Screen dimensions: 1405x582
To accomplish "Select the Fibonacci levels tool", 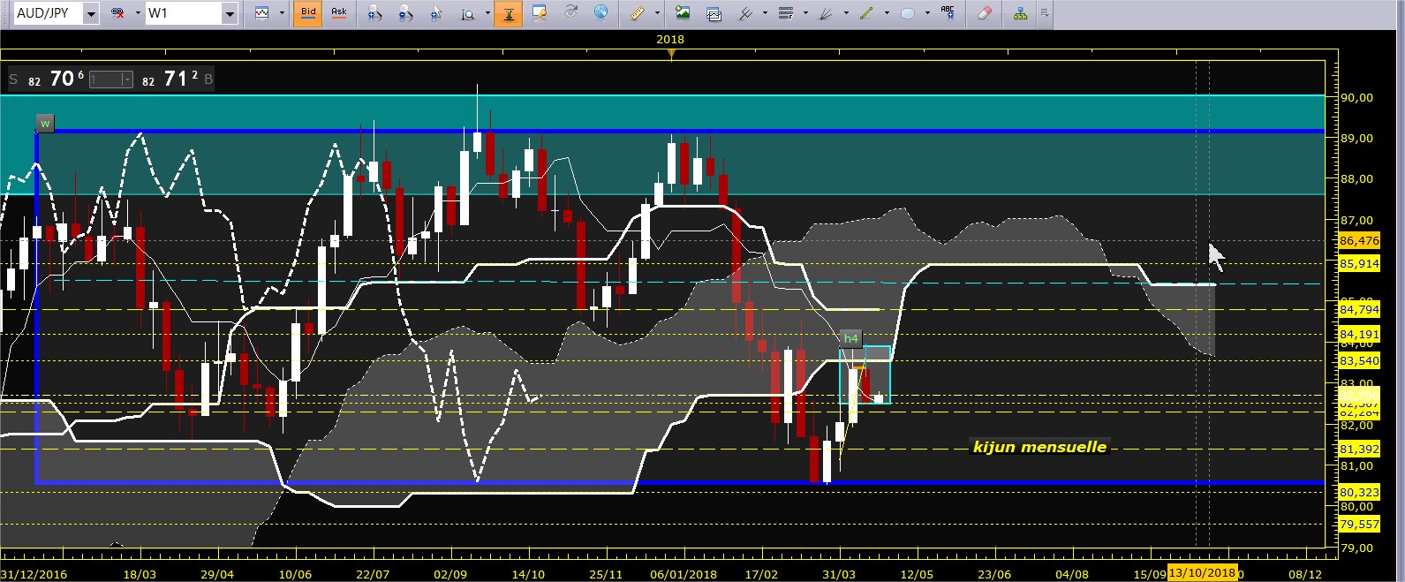I will (x=786, y=13).
